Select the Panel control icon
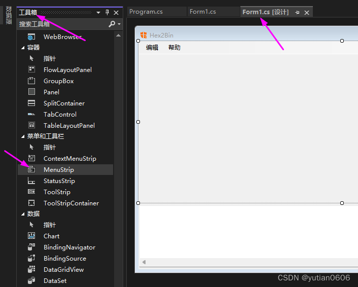The image size is (358, 287). pos(31,92)
